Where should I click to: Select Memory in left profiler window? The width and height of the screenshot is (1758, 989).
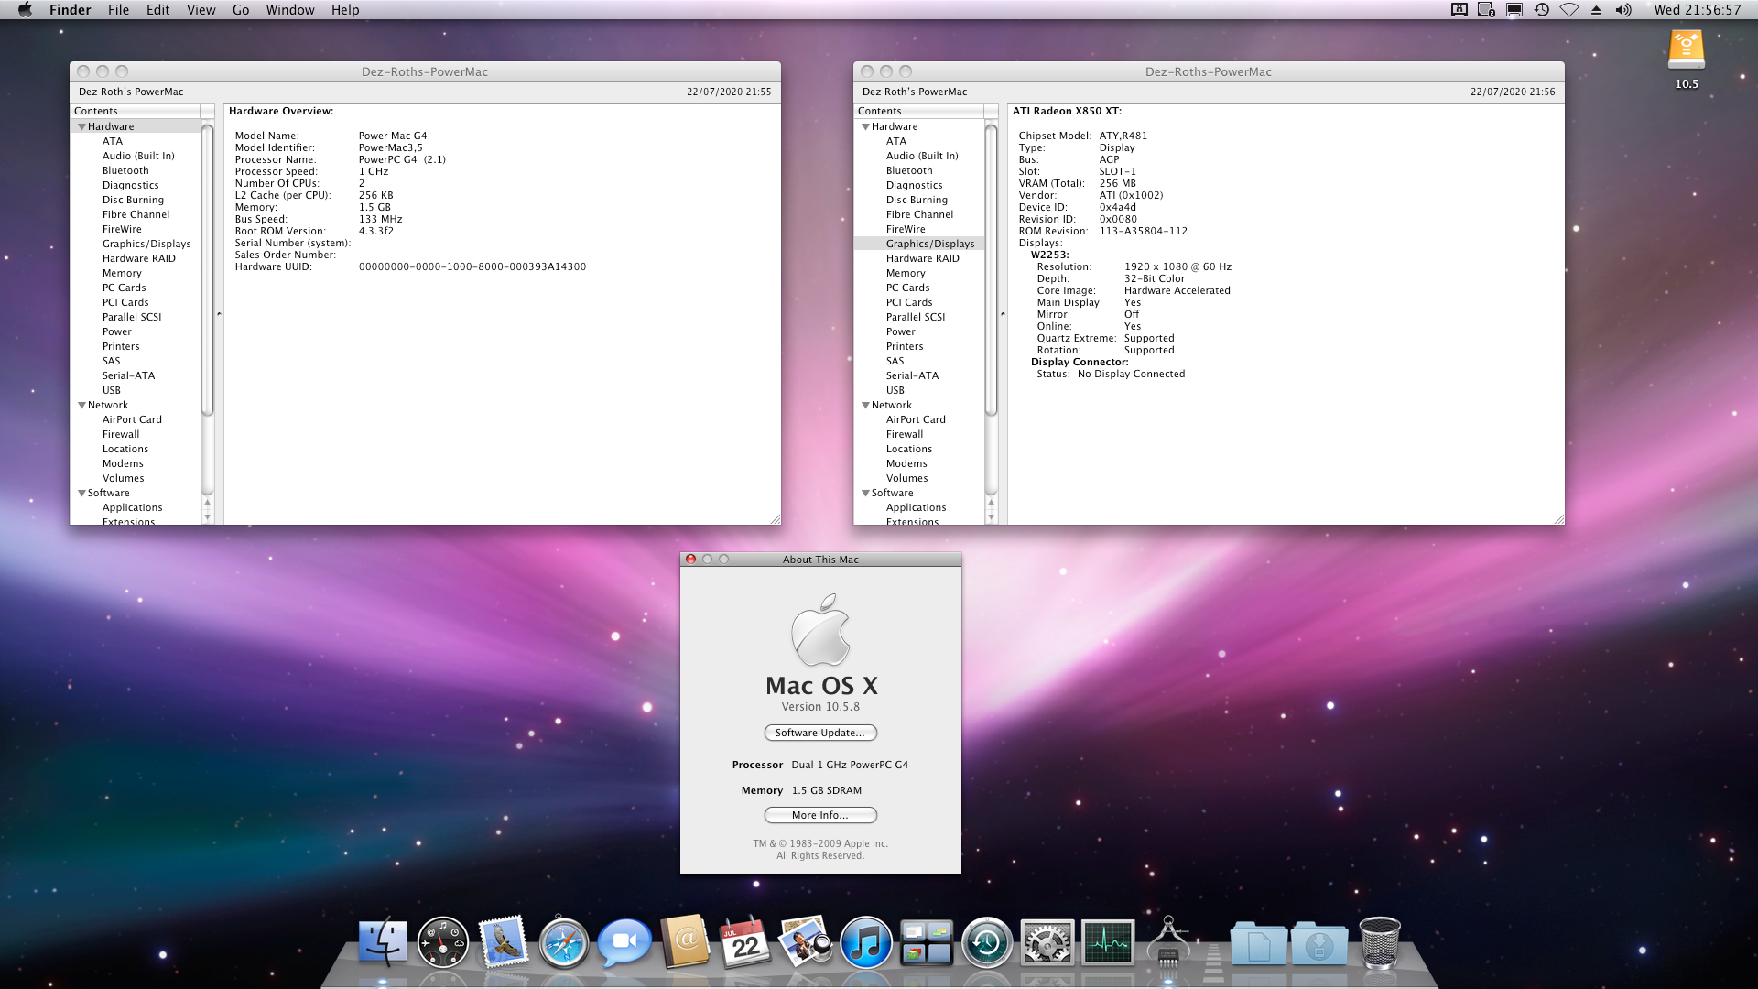(x=122, y=273)
